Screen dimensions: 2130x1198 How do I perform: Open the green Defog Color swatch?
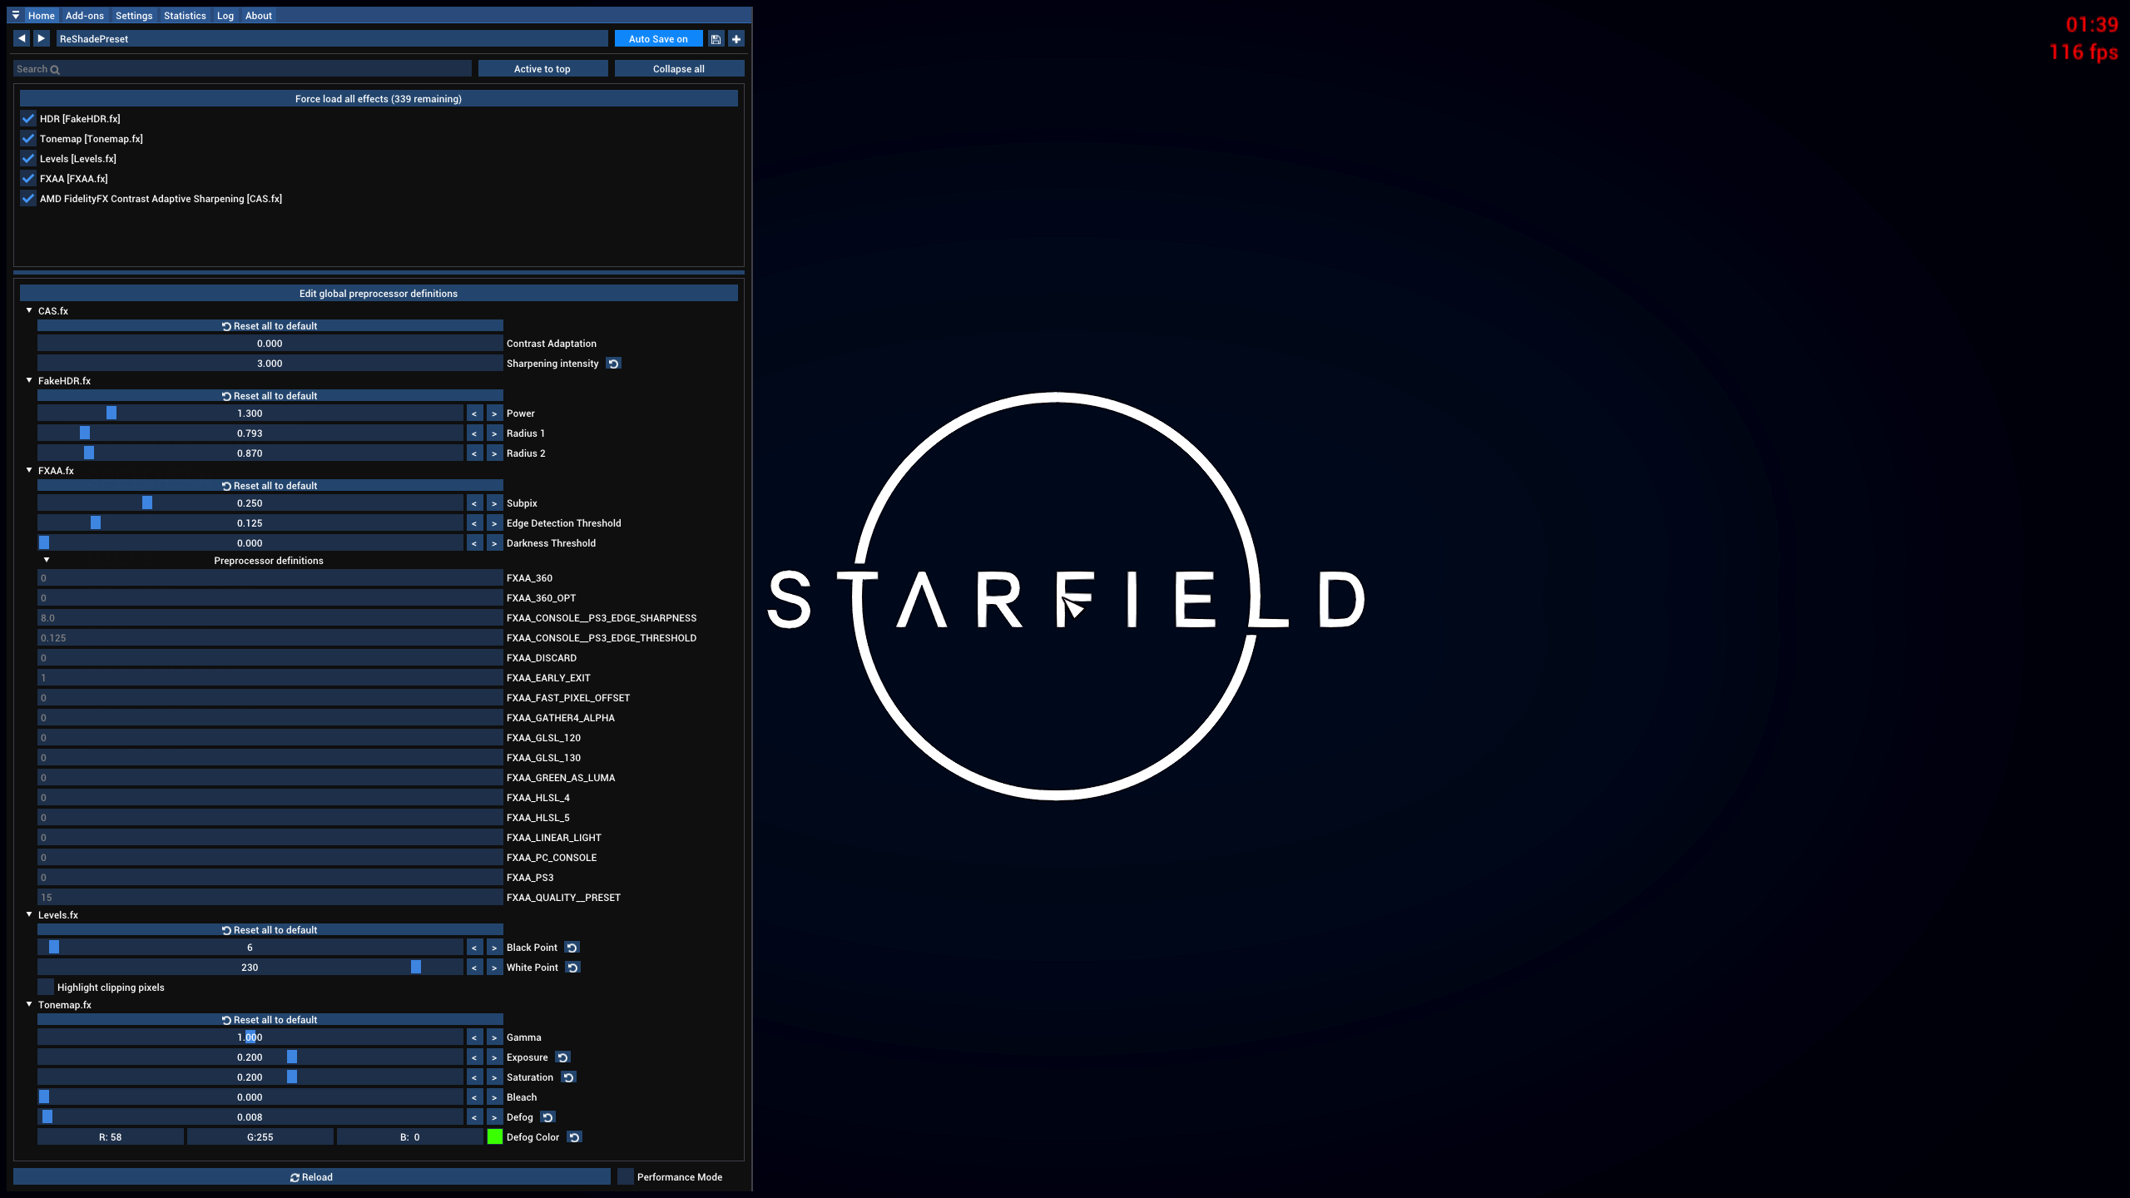[494, 1136]
